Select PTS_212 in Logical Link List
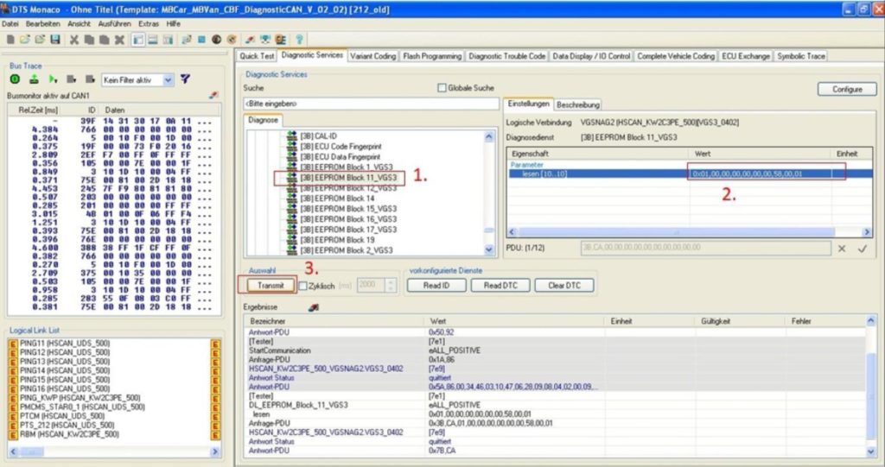885x467 pixels. click(67, 426)
